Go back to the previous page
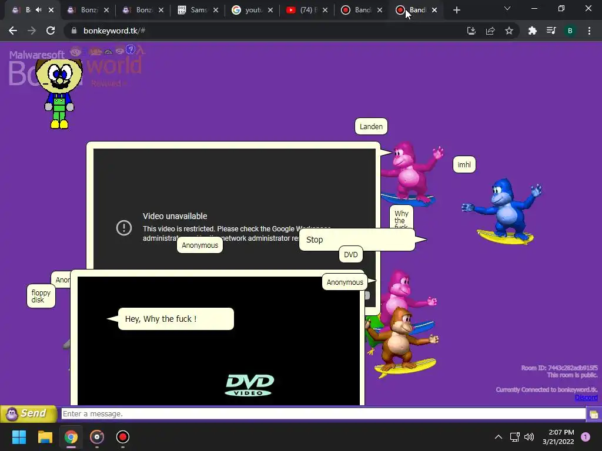Image resolution: width=602 pixels, height=451 pixels. click(13, 31)
